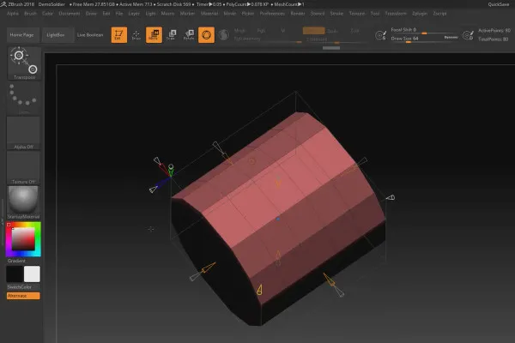Toggle the Gizmo 3D circle icon
Viewport: 515px width, 343px height.
206,35
